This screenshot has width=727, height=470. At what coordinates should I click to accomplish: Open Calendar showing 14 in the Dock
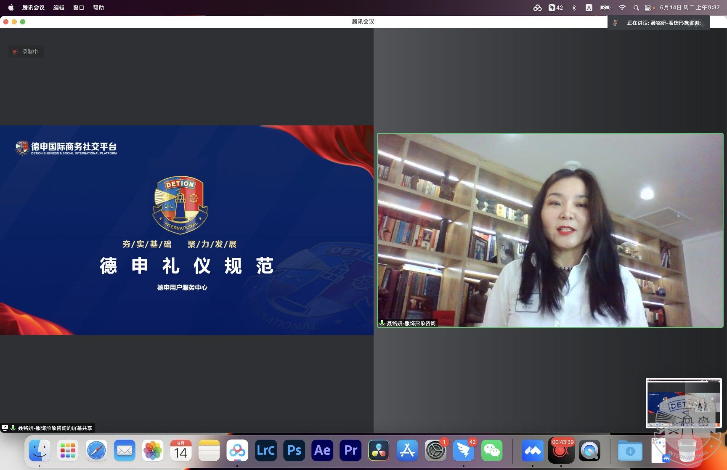[181, 451]
